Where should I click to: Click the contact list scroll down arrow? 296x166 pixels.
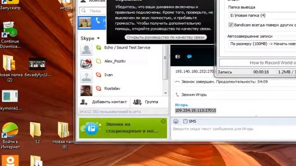(166, 93)
